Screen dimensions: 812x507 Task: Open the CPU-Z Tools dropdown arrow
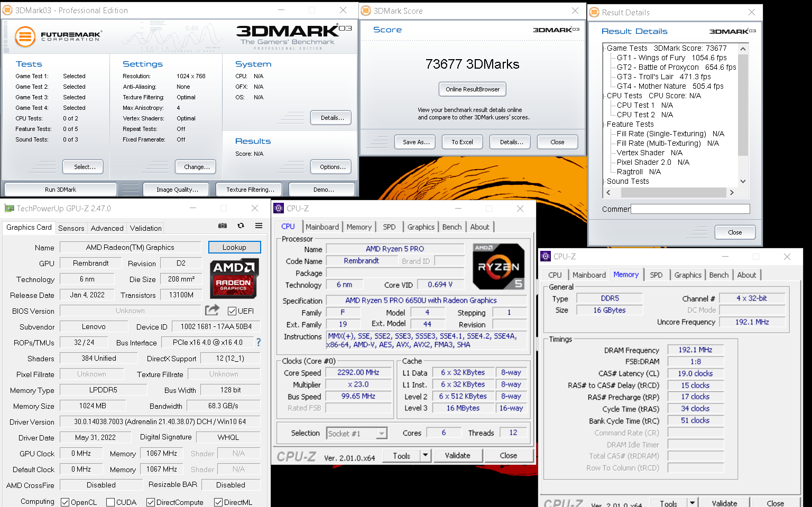426,456
